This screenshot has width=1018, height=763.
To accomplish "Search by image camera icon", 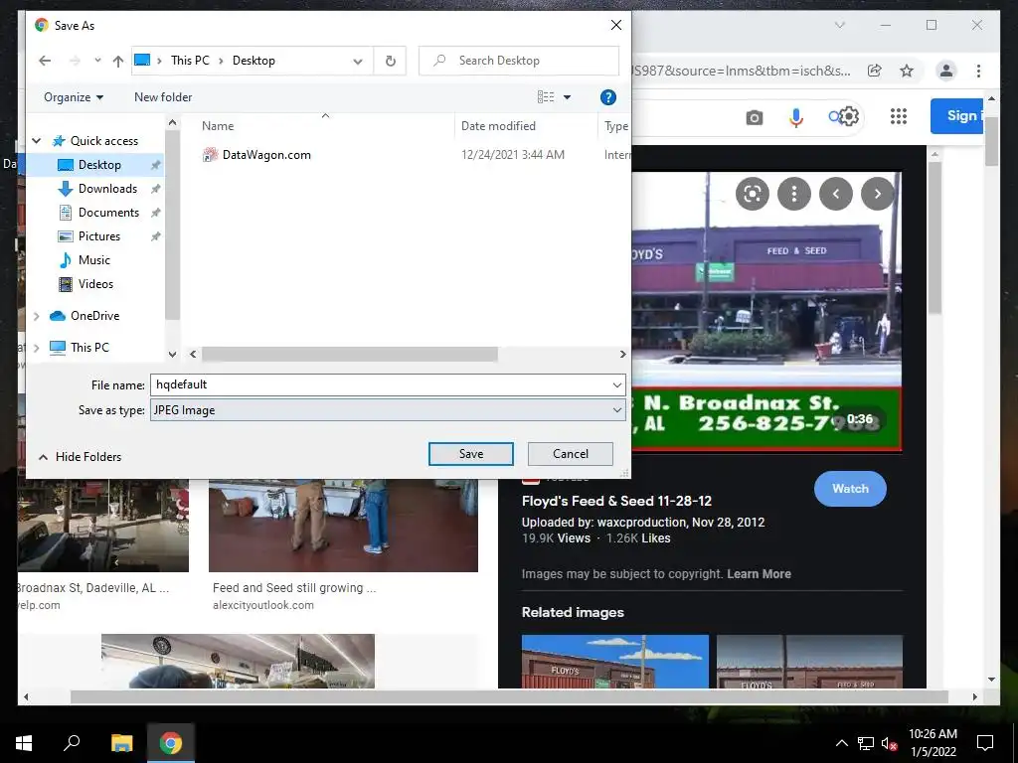I will point(754,117).
